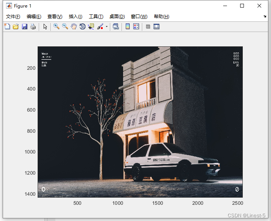Open the 查看(V) menu

point(55,17)
